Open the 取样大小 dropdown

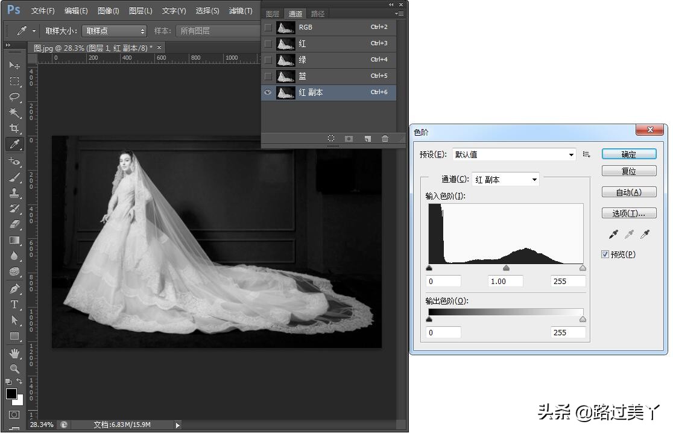coord(114,31)
